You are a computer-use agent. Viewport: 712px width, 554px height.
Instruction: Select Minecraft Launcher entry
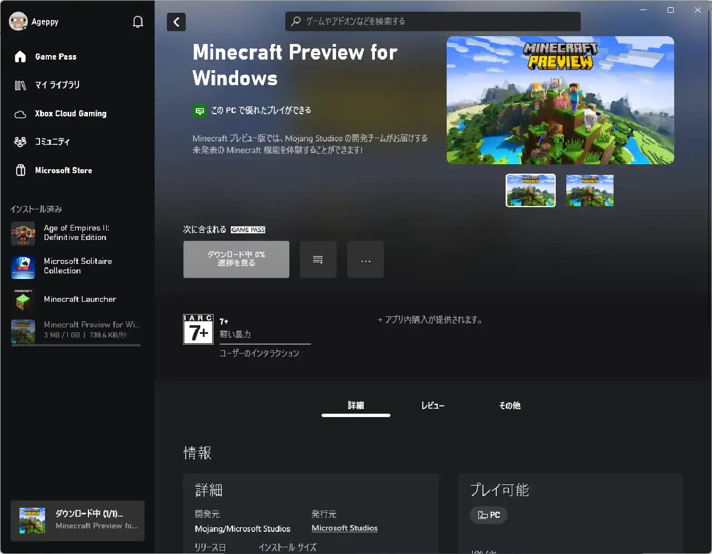pos(77,300)
